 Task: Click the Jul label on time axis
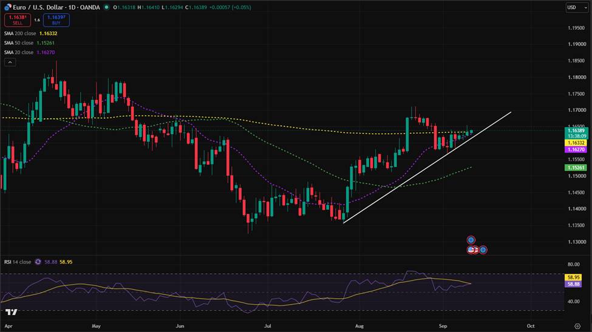tap(267, 326)
